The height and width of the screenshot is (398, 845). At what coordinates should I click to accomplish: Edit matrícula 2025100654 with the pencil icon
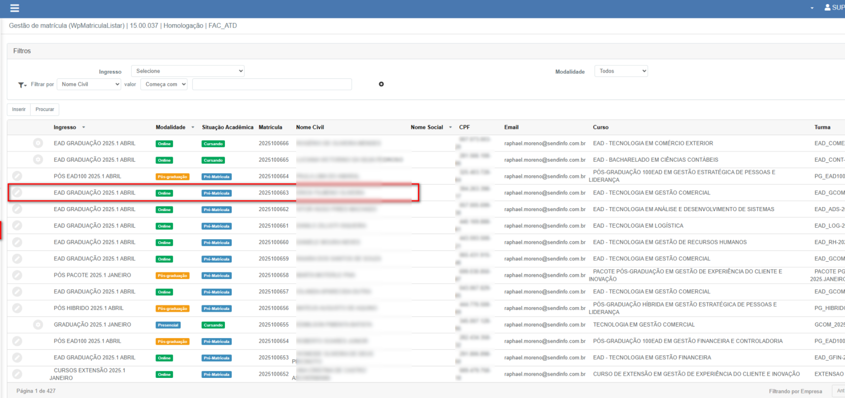pyautogui.click(x=17, y=341)
